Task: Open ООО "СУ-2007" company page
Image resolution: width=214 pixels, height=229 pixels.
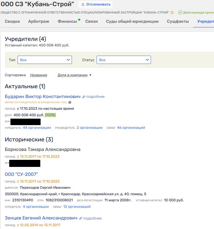Action: (x=21, y=174)
